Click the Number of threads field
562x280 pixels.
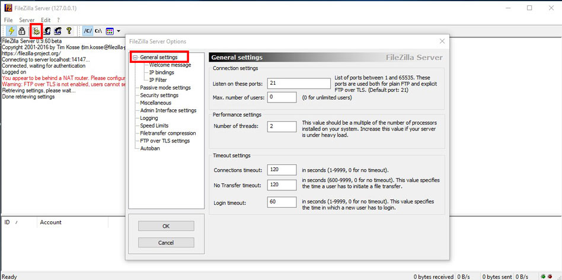click(x=282, y=126)
